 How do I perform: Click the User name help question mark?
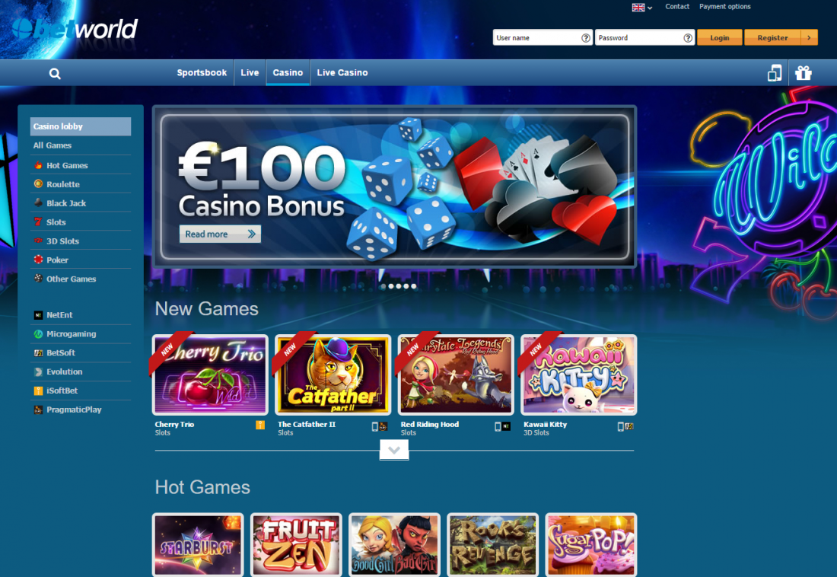pyautogui.click(x=586, y=38)
